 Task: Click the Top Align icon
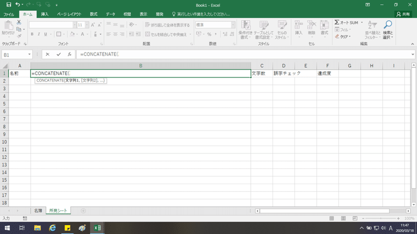pyautogui.click(x=108, y=24)
